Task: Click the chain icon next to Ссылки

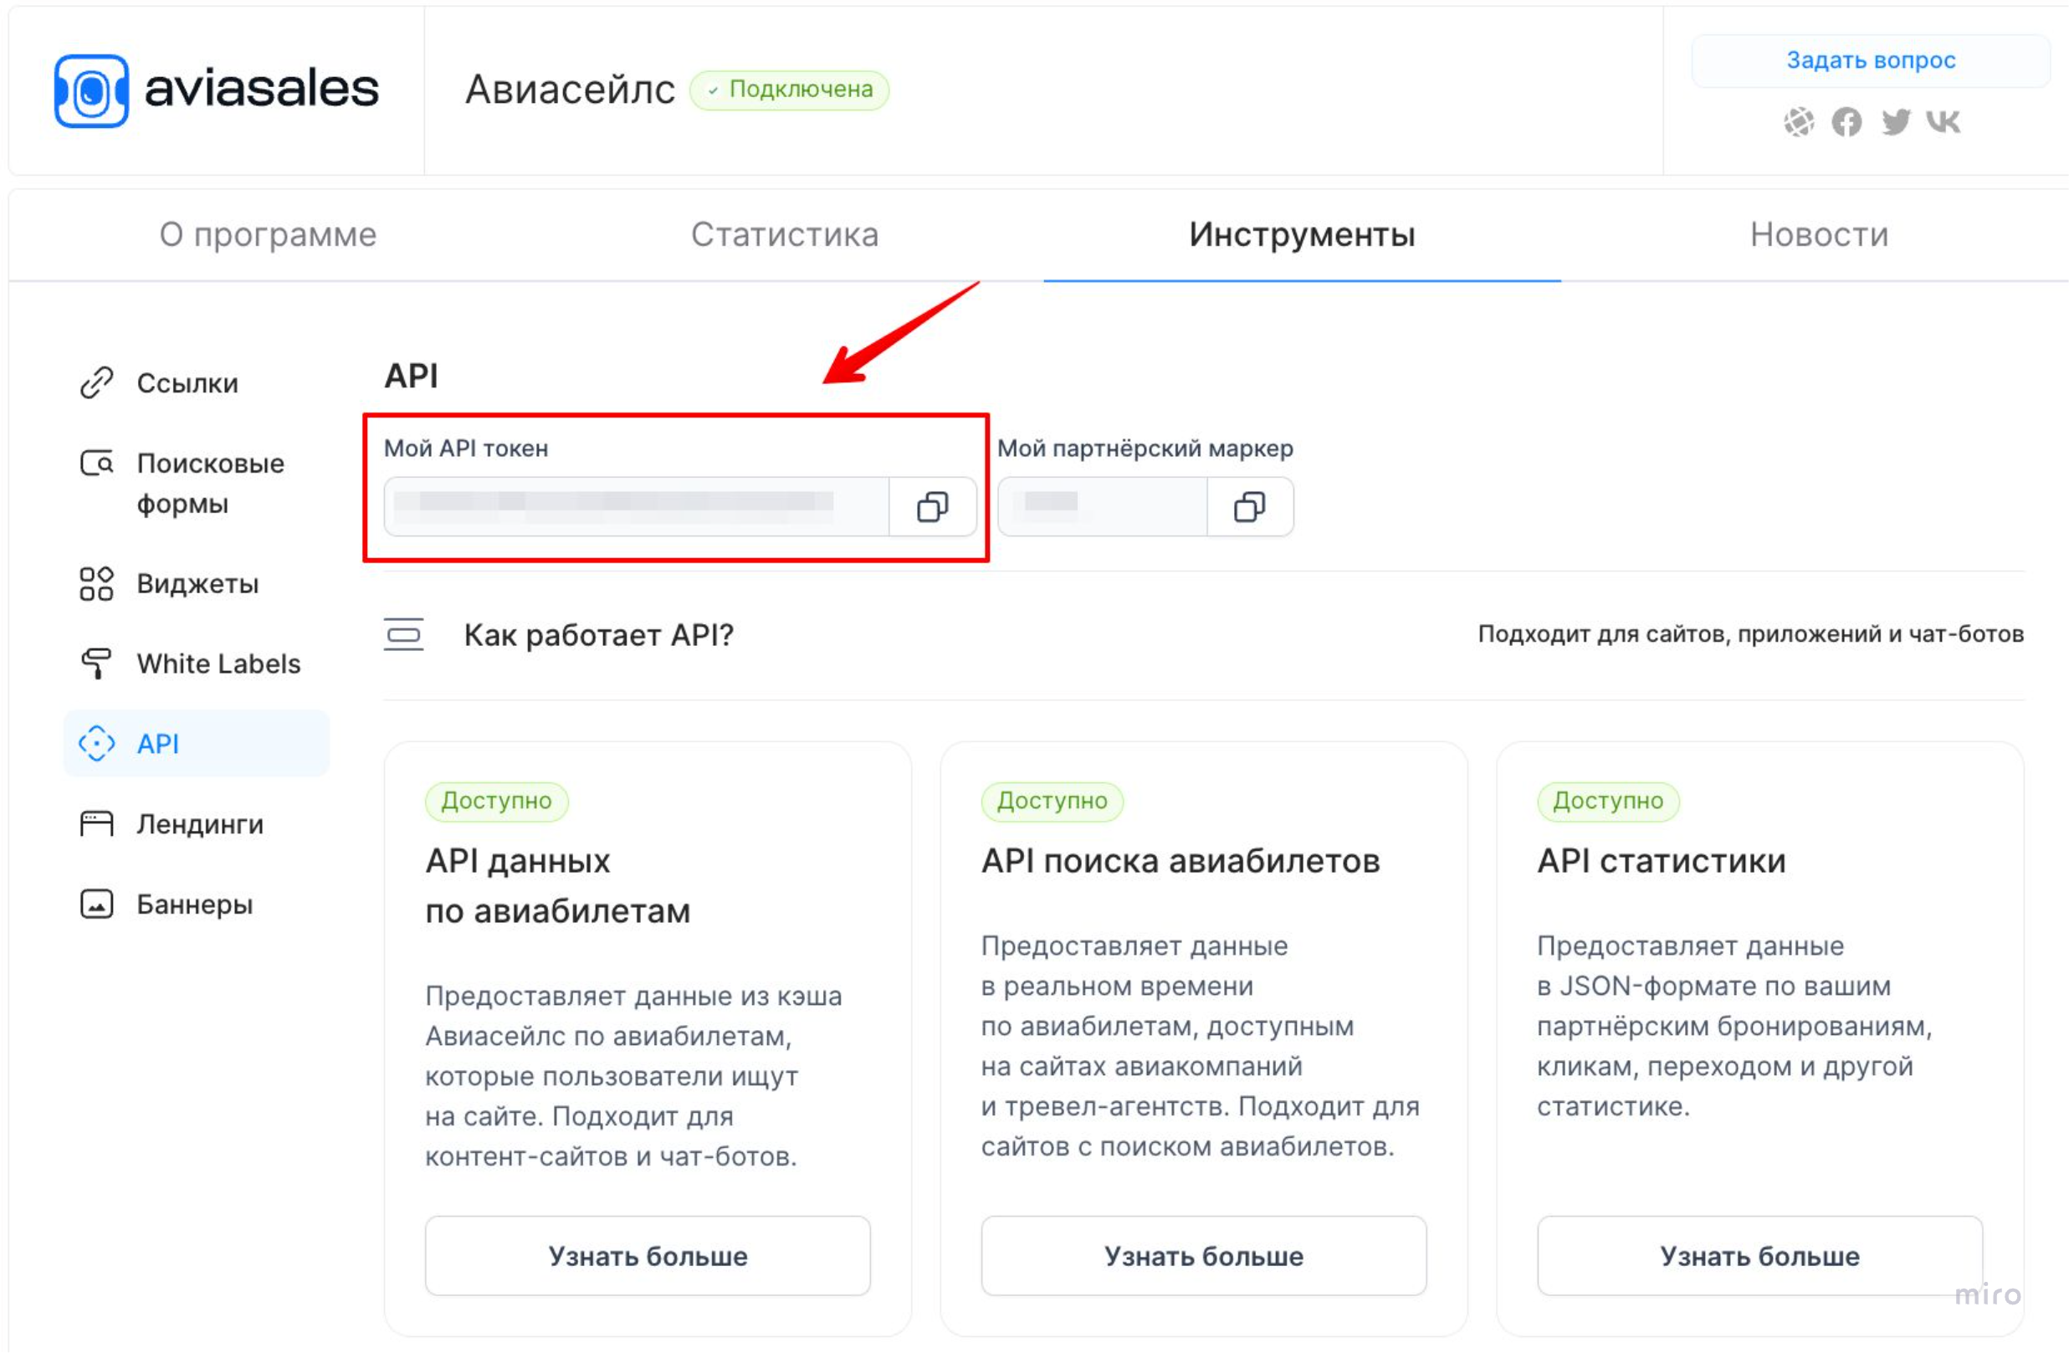Action: 96,382
